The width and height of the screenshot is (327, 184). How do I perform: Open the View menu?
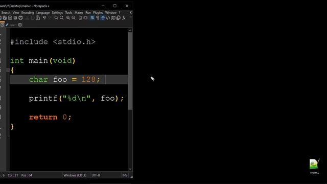[16, 12]
